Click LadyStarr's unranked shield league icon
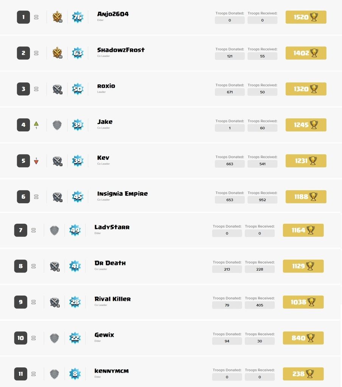Image resolution: width=342 pixels, height=387 pixels. [x=54, y=230]
